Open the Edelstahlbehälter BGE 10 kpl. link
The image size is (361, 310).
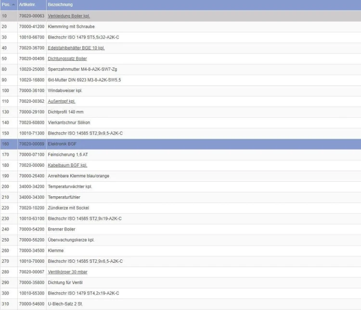click(76, 48)
